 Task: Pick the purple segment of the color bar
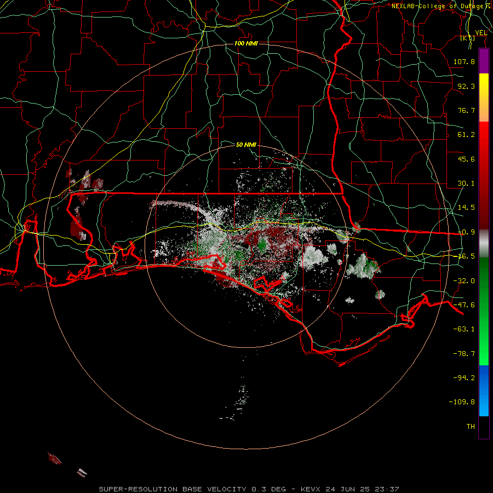coord(484,61)
